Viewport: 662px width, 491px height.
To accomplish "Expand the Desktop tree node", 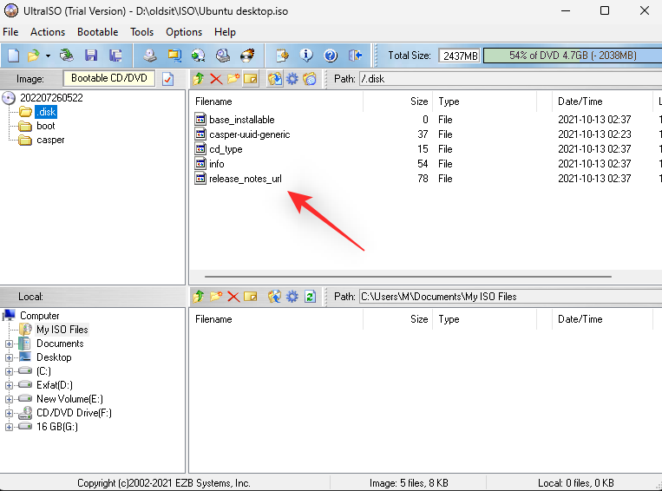I will point(9,358).
